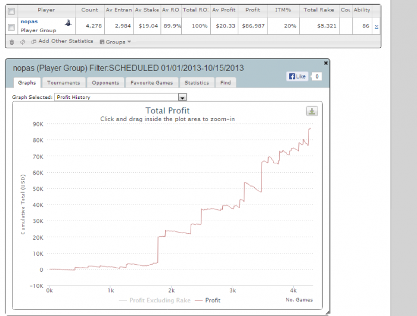
Task: Switch to the Statistics tab
Action: (x=197, y=82)
